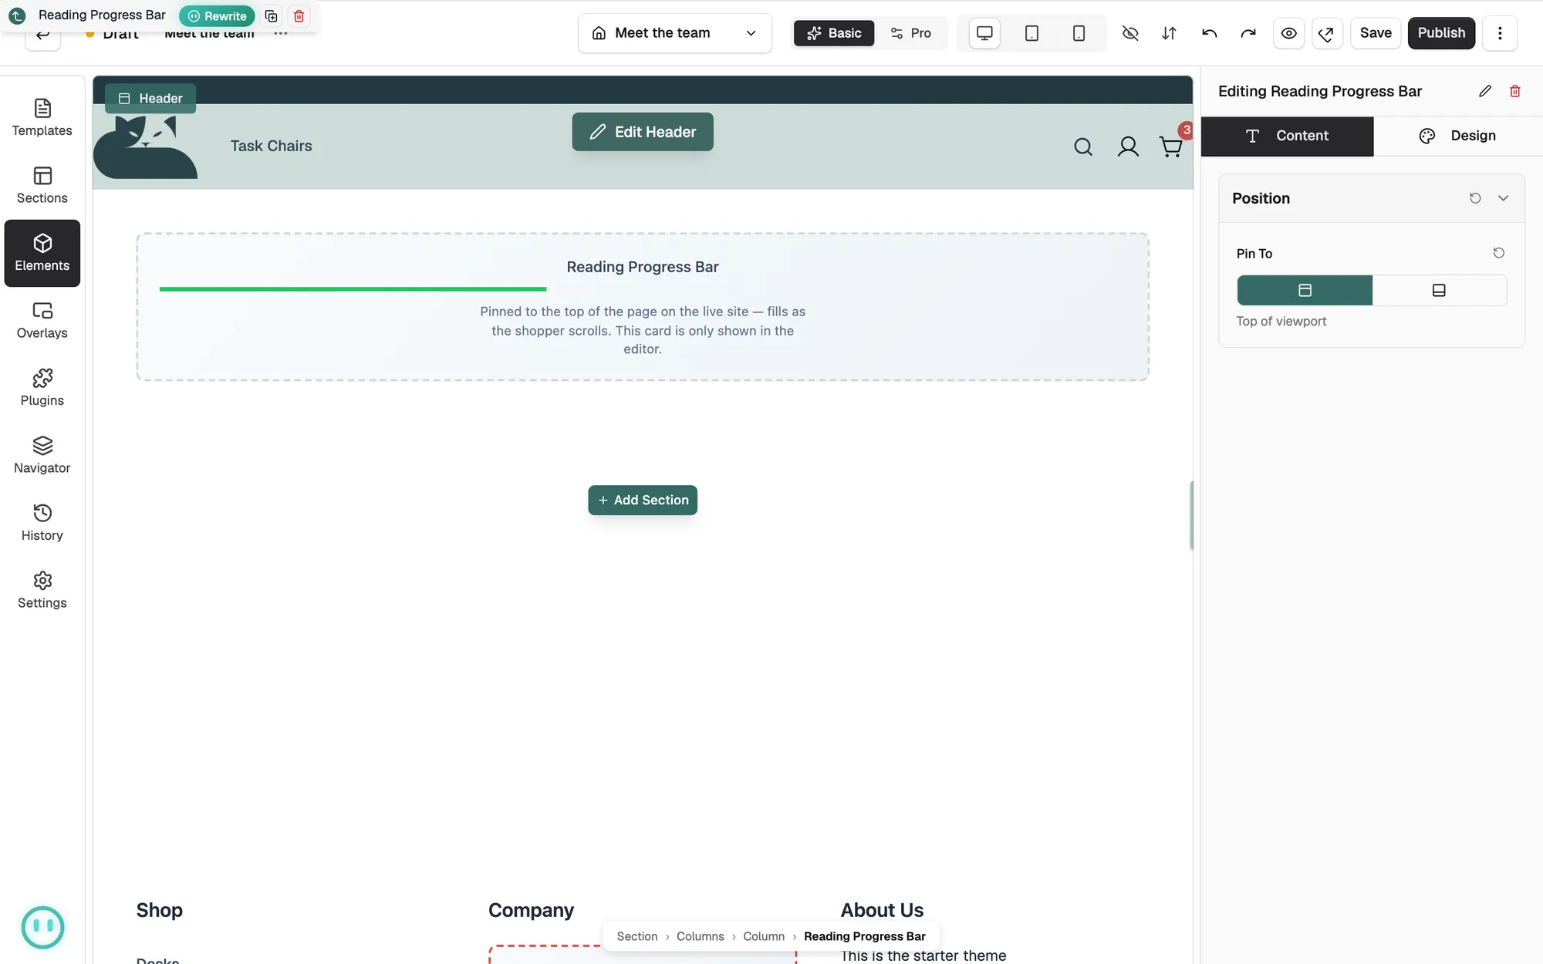This screenshot has width=1543, height=964.
Task: Select tablet device preview
Action: (1031, 33)
